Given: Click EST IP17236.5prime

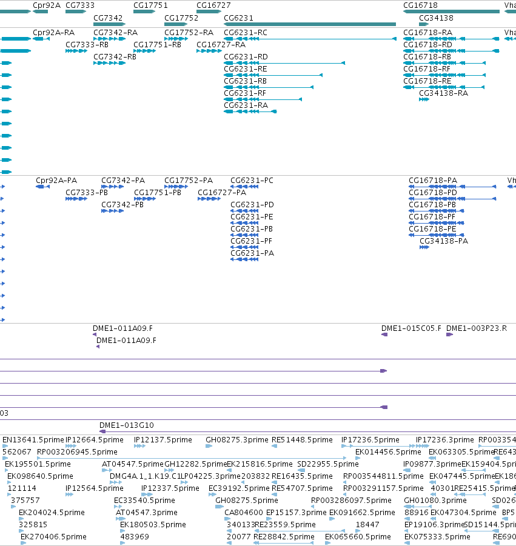Looking at the screenshot, I should click(x=370, y=440).
